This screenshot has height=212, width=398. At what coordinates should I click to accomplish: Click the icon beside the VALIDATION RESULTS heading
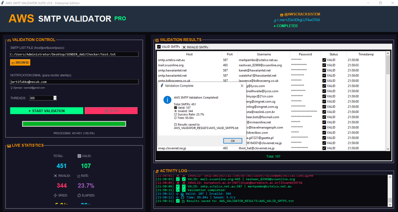coord(157,40)
